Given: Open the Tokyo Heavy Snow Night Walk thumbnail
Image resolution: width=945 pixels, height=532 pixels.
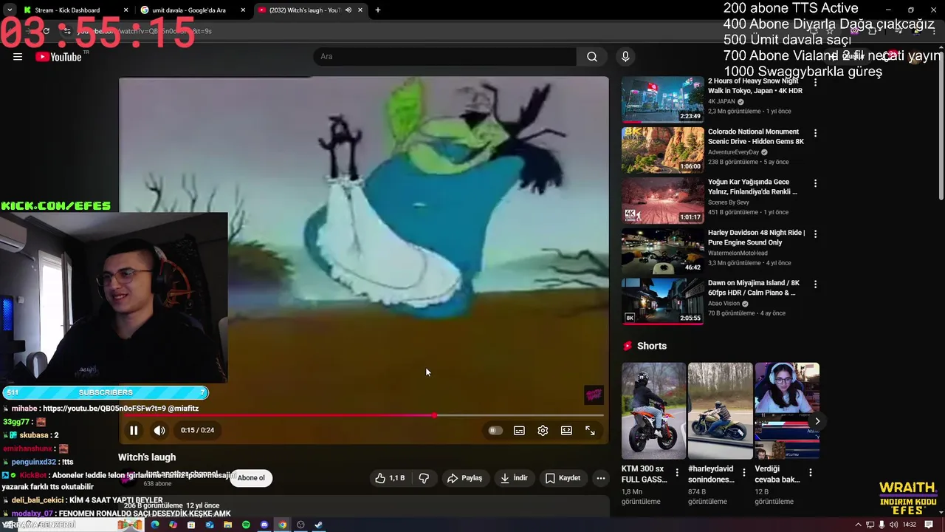Looking at the screenshot, I should click(662, 100).
